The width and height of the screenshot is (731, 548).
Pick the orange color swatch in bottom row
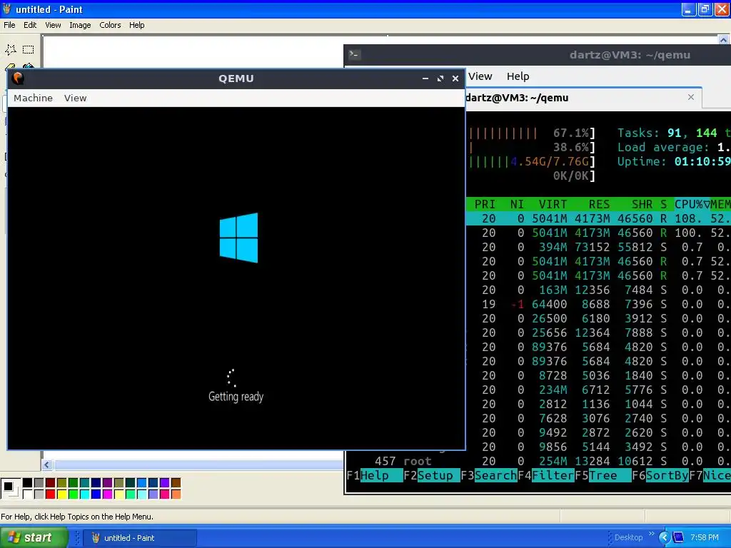(x=176, y=494)
